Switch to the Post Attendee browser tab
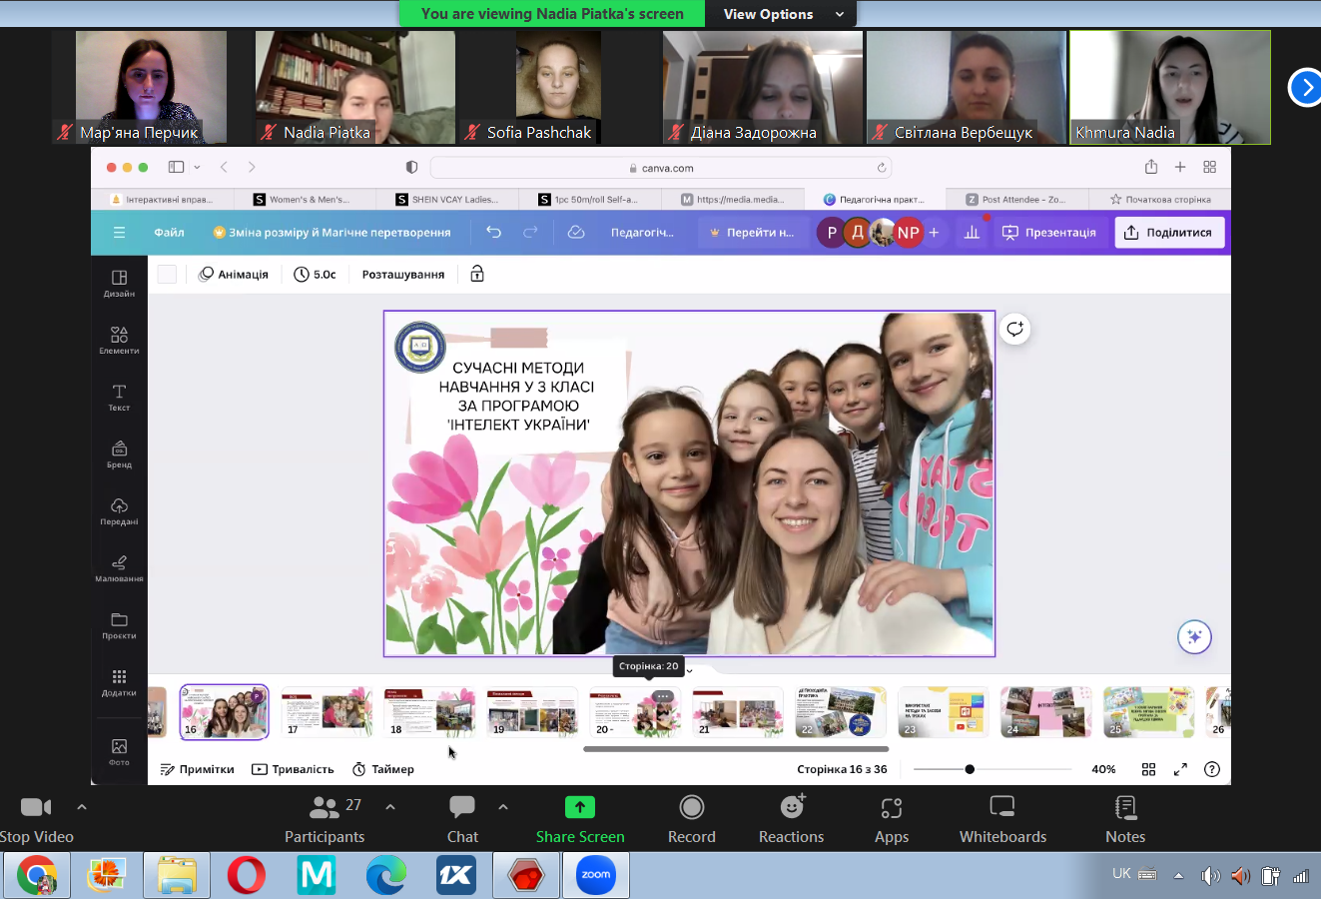The image size is (1321, 899). [1014, 199]
